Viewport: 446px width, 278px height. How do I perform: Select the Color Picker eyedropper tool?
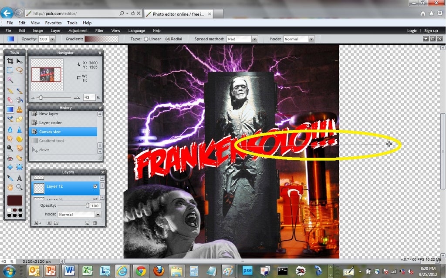coord(10,178)
